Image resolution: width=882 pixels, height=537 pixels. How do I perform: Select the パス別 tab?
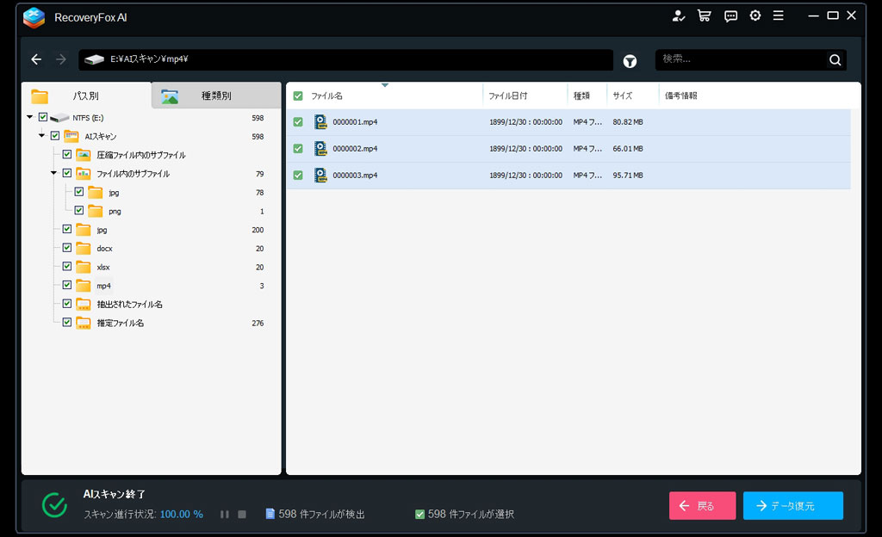pos(85,96)
